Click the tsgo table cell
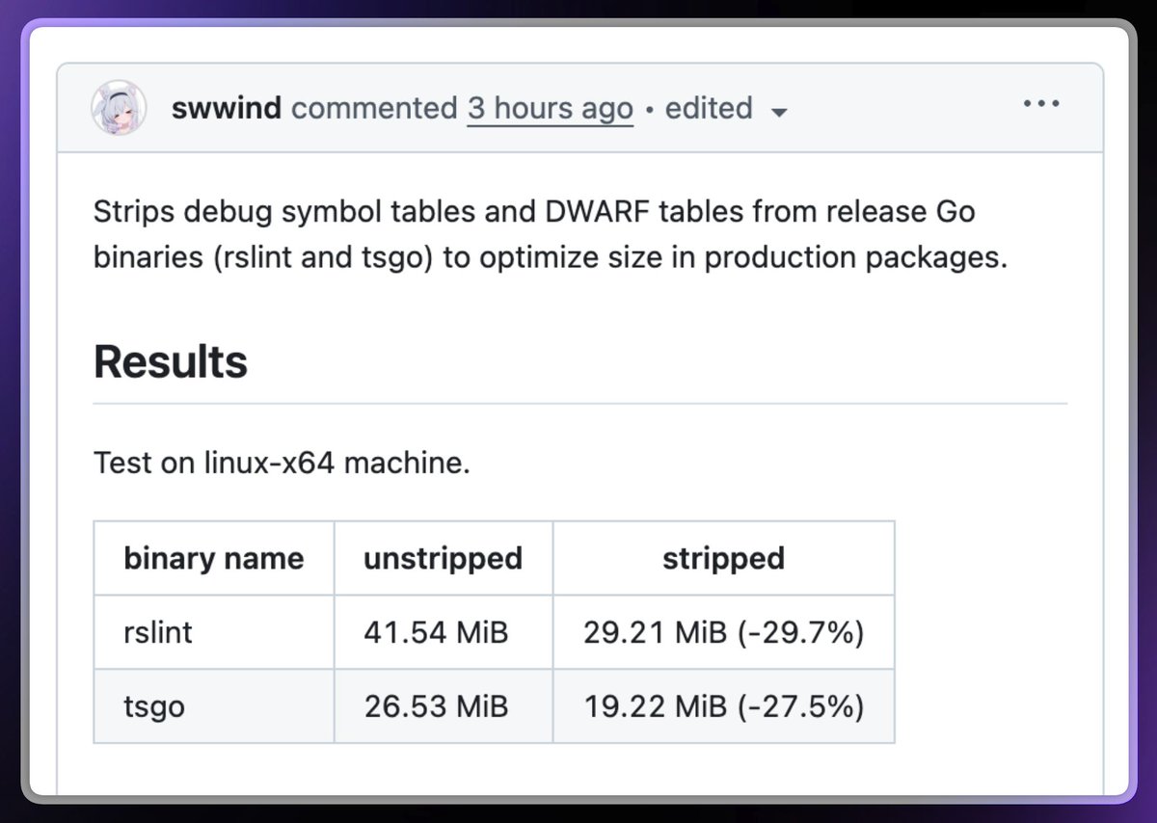Image resolution: width=1157 pixels, height=823 pixels. pyautogui.click(x=214, y=706)
